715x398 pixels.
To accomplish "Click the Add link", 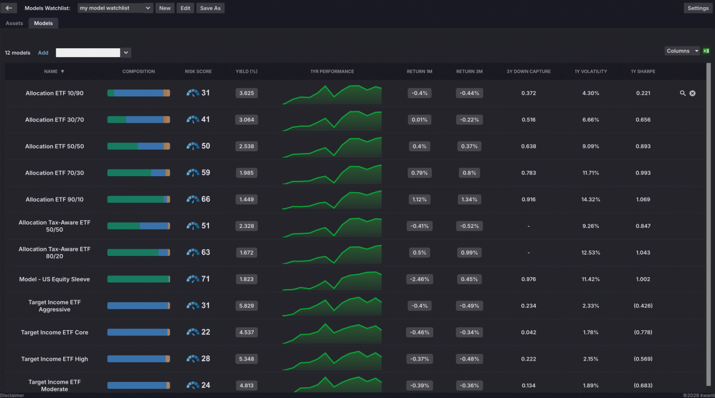I will click(43, 53).
